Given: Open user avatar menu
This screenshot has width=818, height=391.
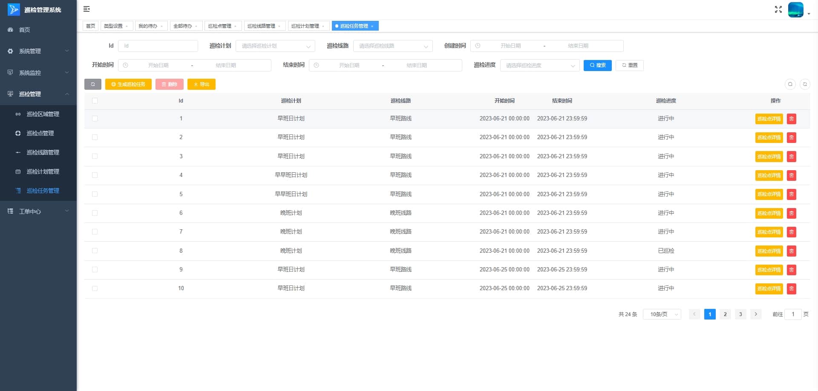Looking at the screenshot, I should coord(796,9).
